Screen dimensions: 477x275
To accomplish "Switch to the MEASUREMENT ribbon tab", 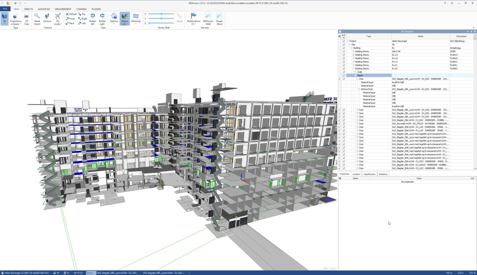I will pos(63,9).
